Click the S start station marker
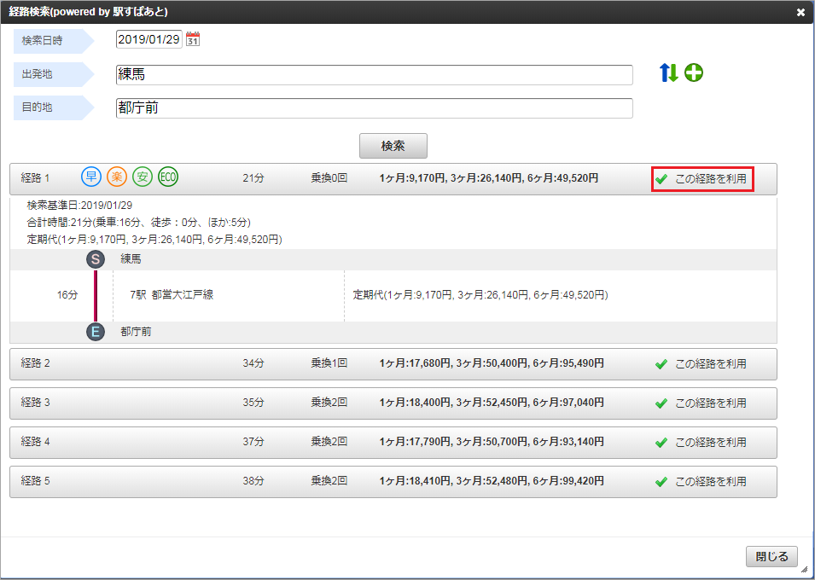Viewport: 815px width, 580px height. [x=96, y=259]
